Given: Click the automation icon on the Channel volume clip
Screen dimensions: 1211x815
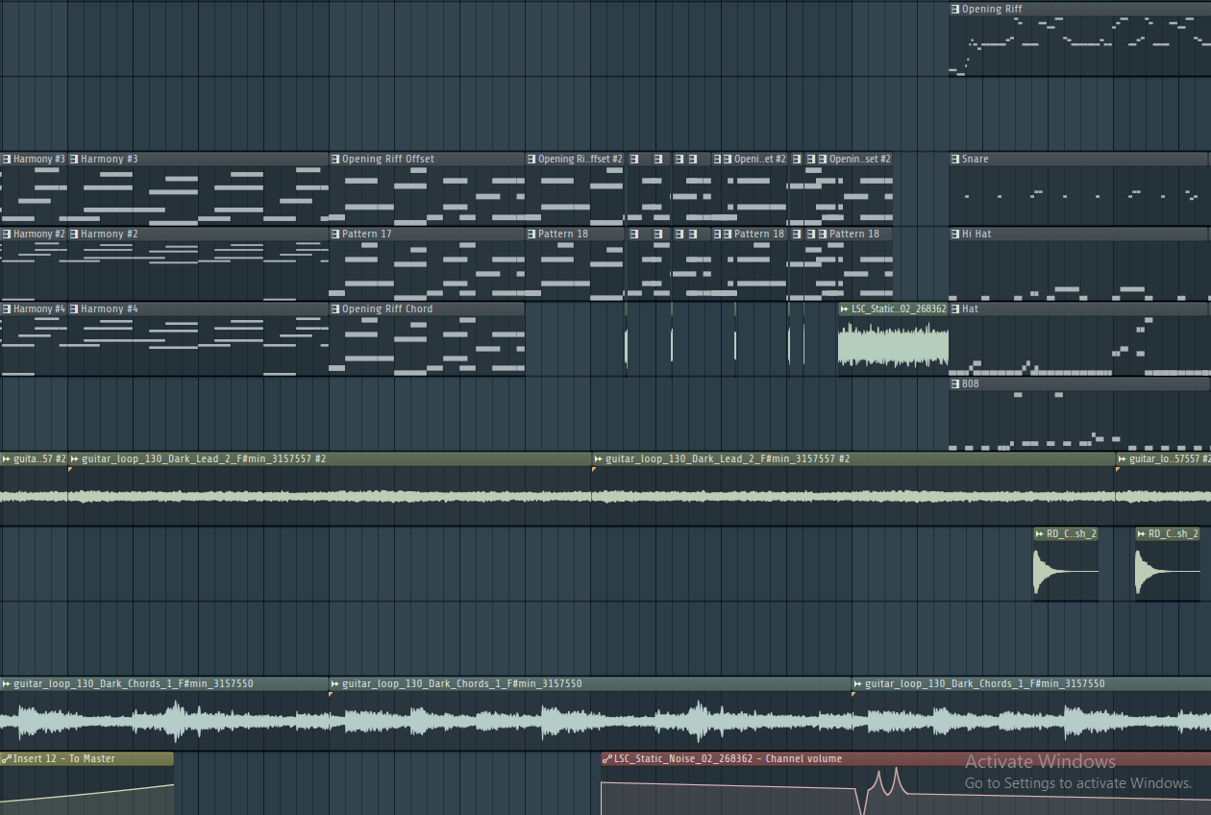Looking at the screenshot, I should (x=607, y=759).
